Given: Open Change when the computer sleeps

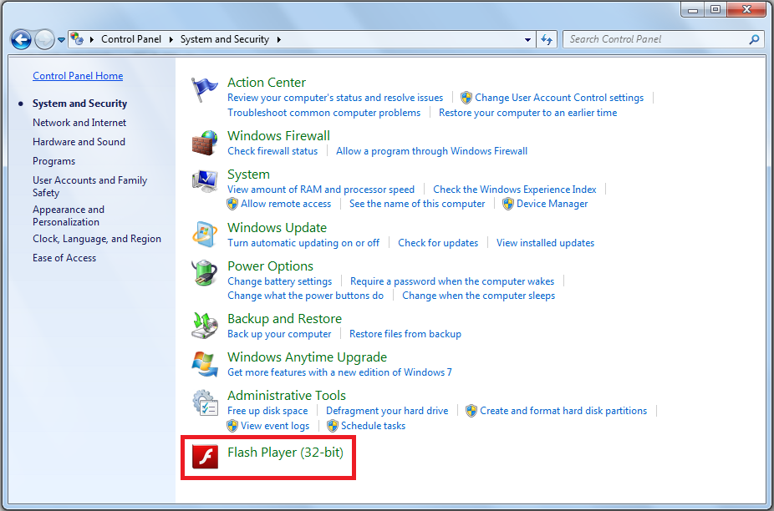Looking at the screenshot, I should (478, 296).
